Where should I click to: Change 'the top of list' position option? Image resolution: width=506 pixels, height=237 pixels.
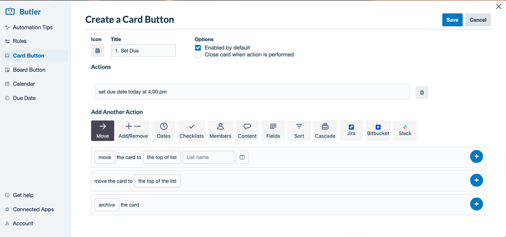(x=162, y=157)
